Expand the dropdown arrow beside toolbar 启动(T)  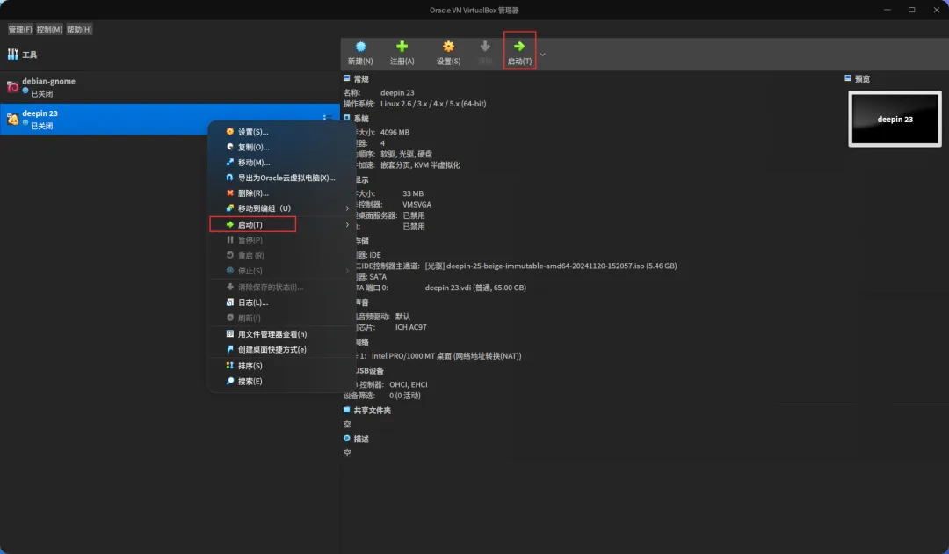click(x=542, y=55)
